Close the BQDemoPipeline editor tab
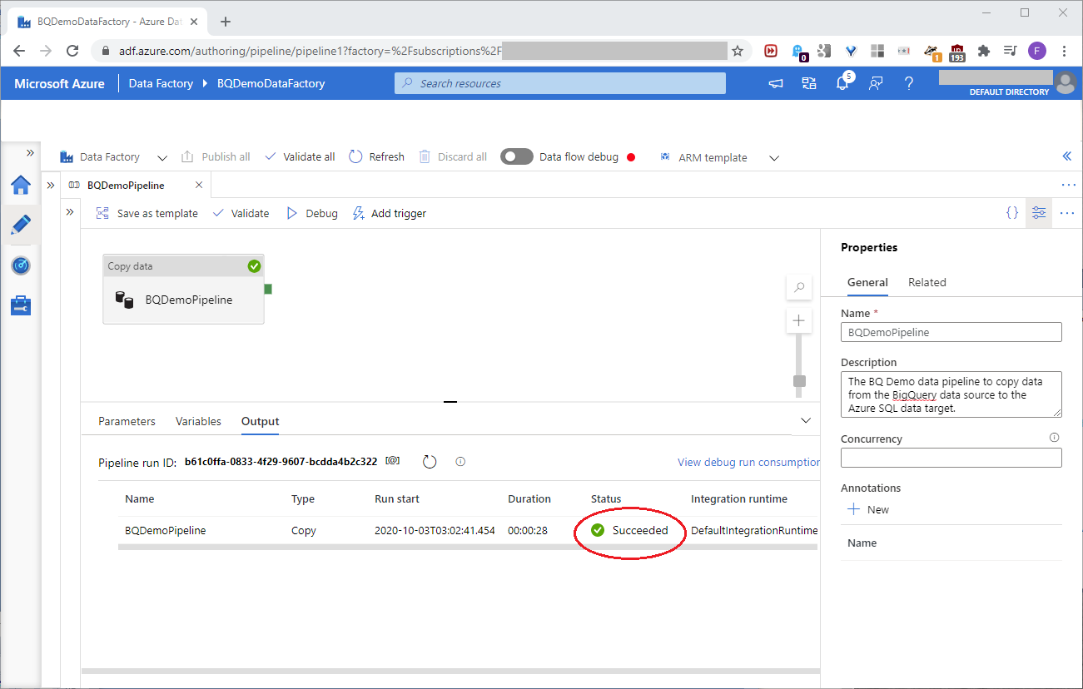 (x=199, y=185)
